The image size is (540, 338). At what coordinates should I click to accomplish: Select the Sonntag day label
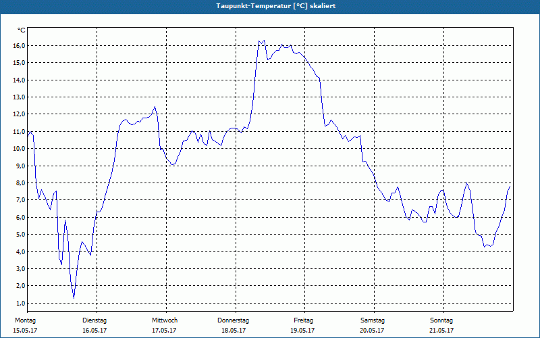click(441, 320)
